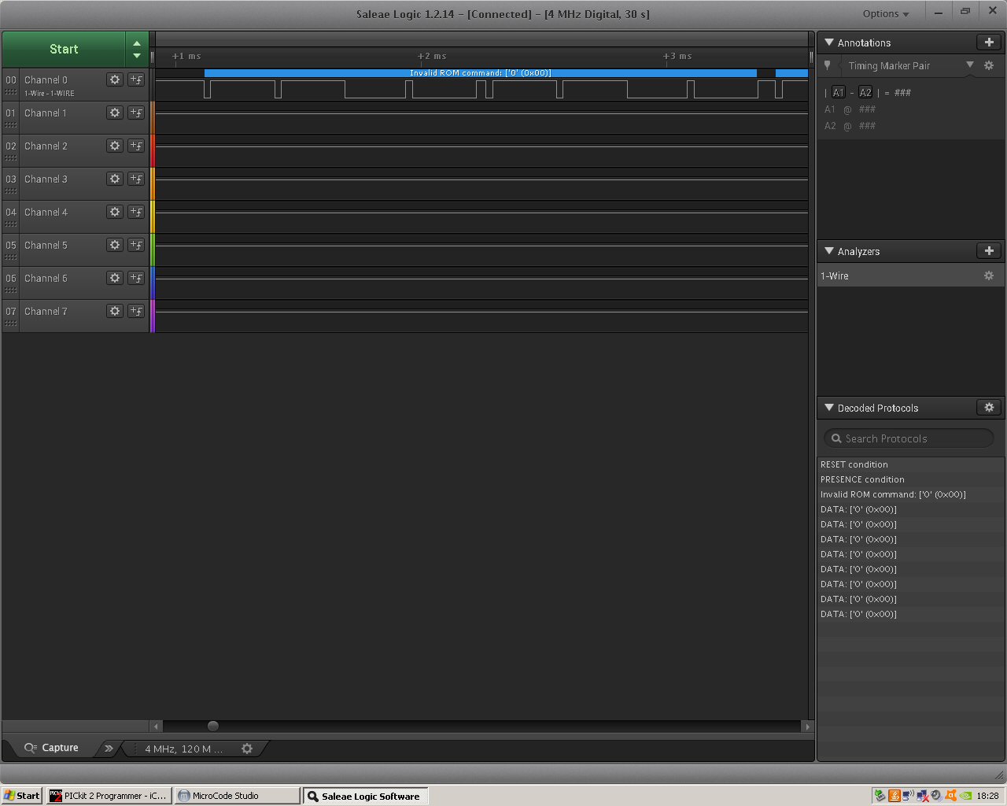Viewport: 1007px width, 806px height.
Task: Toggle the A2 timing marker
Action: (x=865, y=92)
